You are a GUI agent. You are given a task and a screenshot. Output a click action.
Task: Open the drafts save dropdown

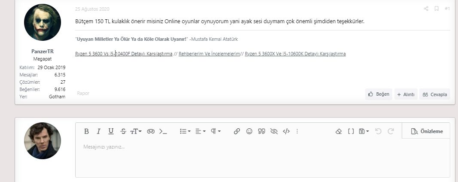coord(363,131)
